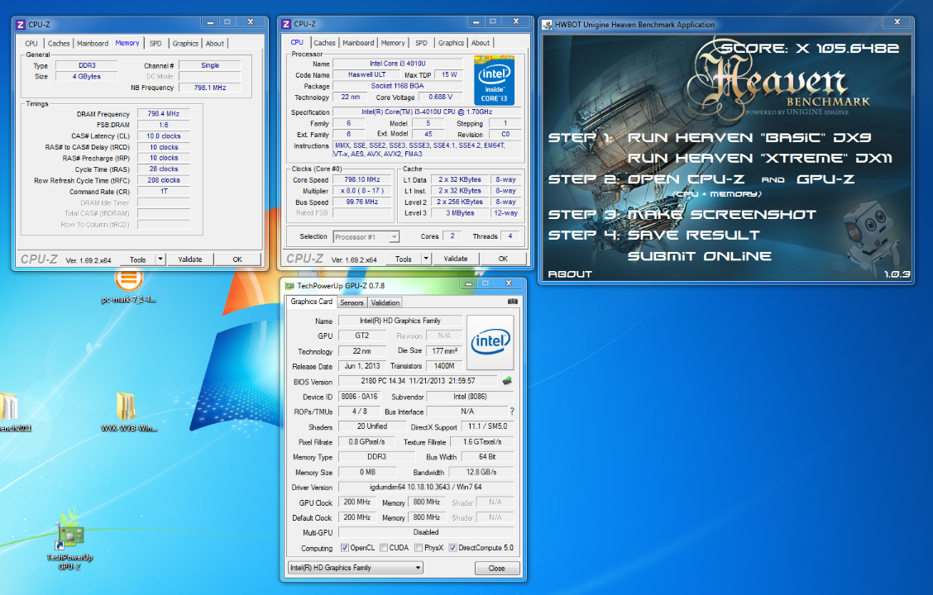Click GPU-Z link in Heaven app

coord(825,179)
